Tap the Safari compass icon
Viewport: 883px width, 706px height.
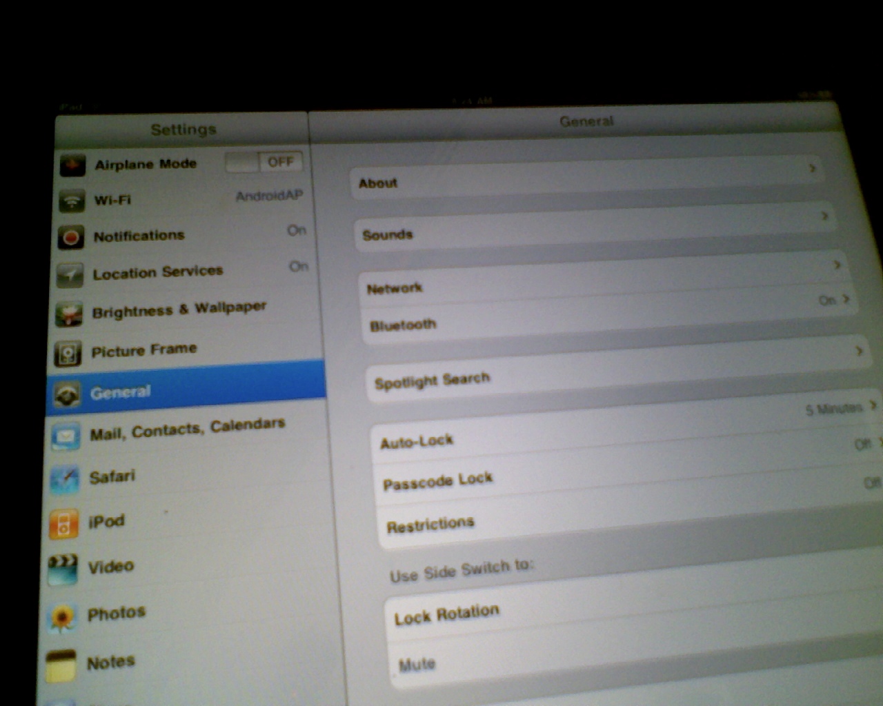click(64, 479)
